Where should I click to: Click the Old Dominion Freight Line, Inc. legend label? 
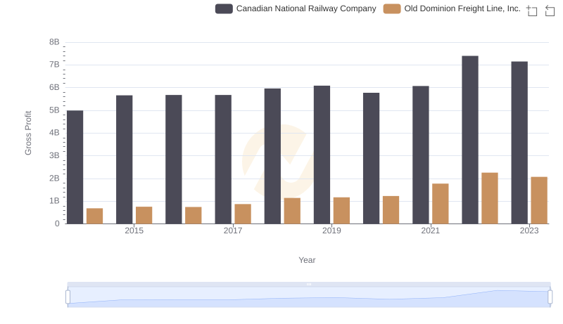coord(462,8)
